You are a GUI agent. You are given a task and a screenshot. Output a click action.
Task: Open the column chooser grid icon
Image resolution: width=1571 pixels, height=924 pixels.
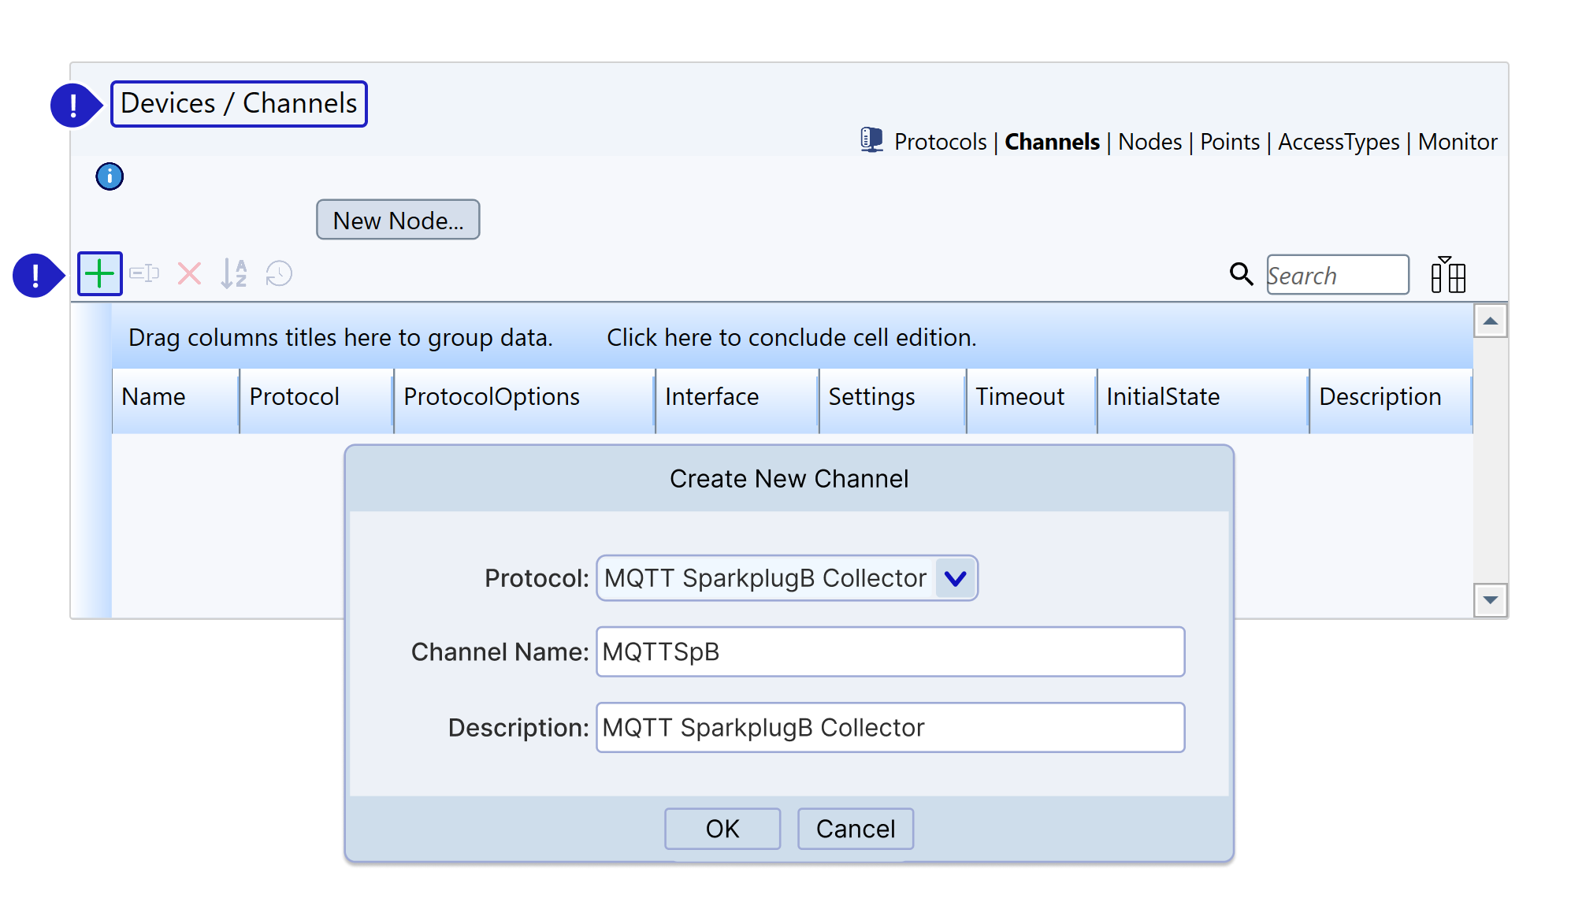click(x=1448, y=274)
